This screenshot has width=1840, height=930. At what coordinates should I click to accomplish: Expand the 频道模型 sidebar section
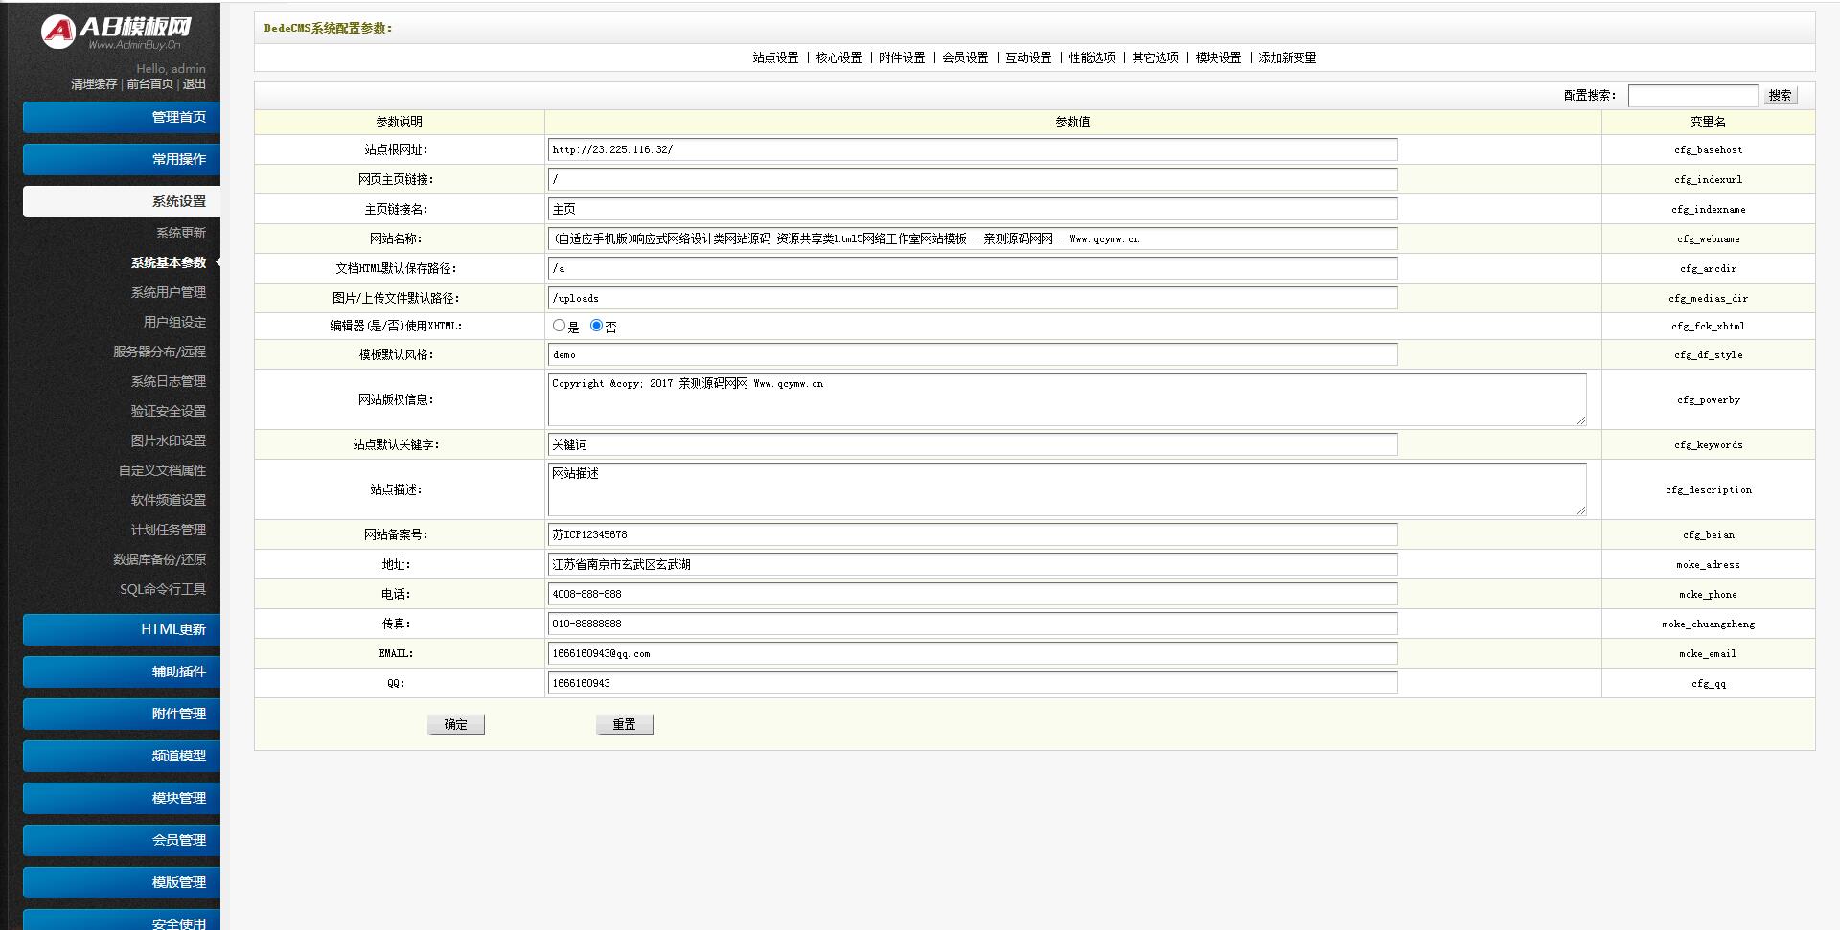coord(122,756)
